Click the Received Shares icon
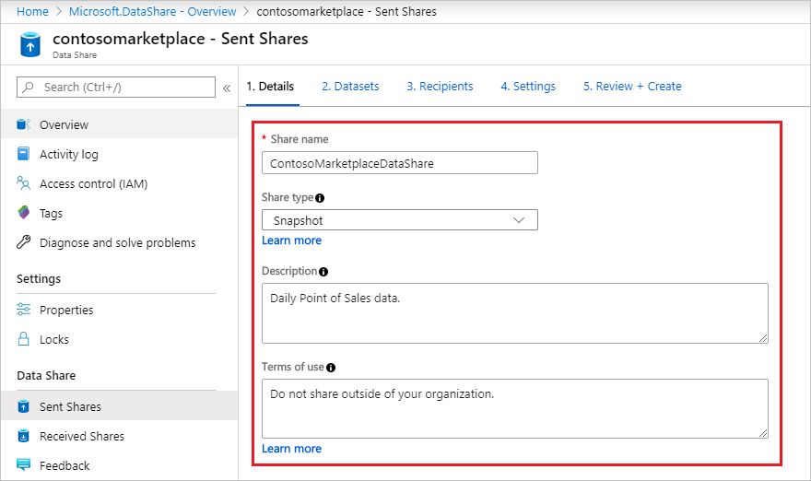The height and width of the screenshot is (481, 811). pyautogui.click(x=24, y=436)
